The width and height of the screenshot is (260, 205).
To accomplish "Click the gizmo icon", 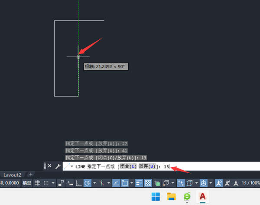I will pos(204,183).
